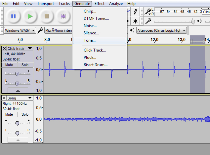Close the Song track
The height and width of the screenshot is (155, 210).
click(x=4, y=98)
